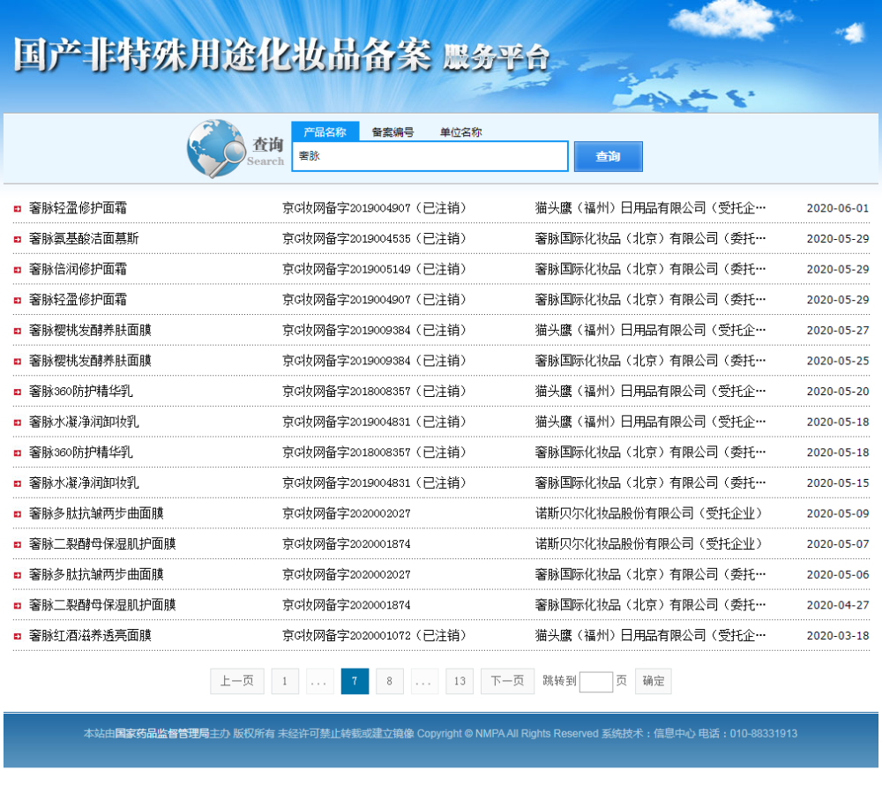Image resolution: width=882 pixels, height=793 pixels.
Task: Click red bullet icon of the 2020-05-06 row
Action: [18, 575]
